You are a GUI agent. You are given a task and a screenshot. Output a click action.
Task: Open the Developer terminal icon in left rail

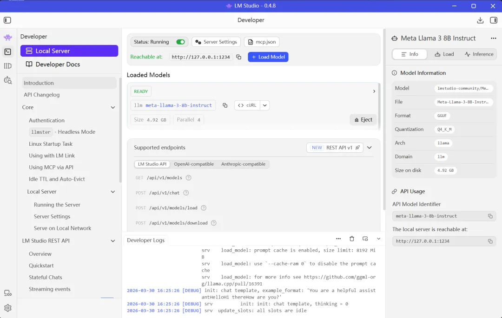[8, 52]
